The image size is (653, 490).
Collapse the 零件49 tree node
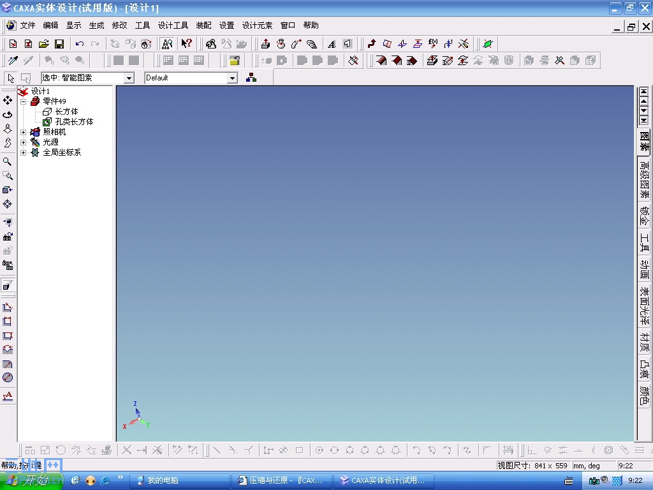pos(24,101)
